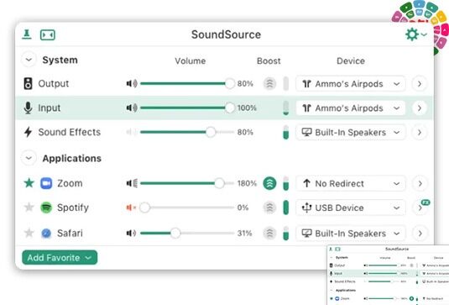
Task: Click the pin window icon
Action: click(x=27, y=34)
